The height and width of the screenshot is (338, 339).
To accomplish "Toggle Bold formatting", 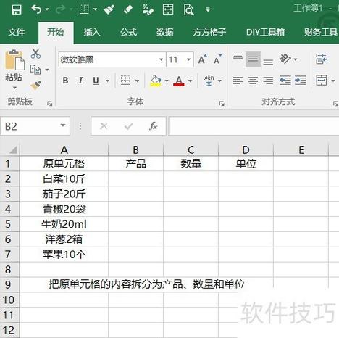I will tap(65, 81).
